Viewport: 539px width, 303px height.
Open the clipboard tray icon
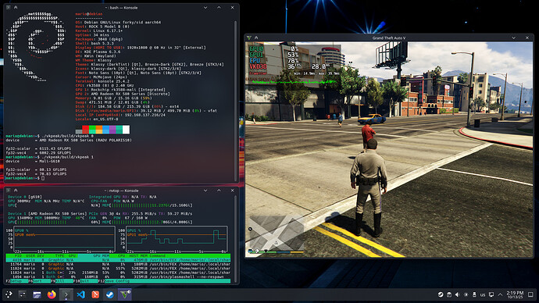pyautogui.click(x=449, y=294)
